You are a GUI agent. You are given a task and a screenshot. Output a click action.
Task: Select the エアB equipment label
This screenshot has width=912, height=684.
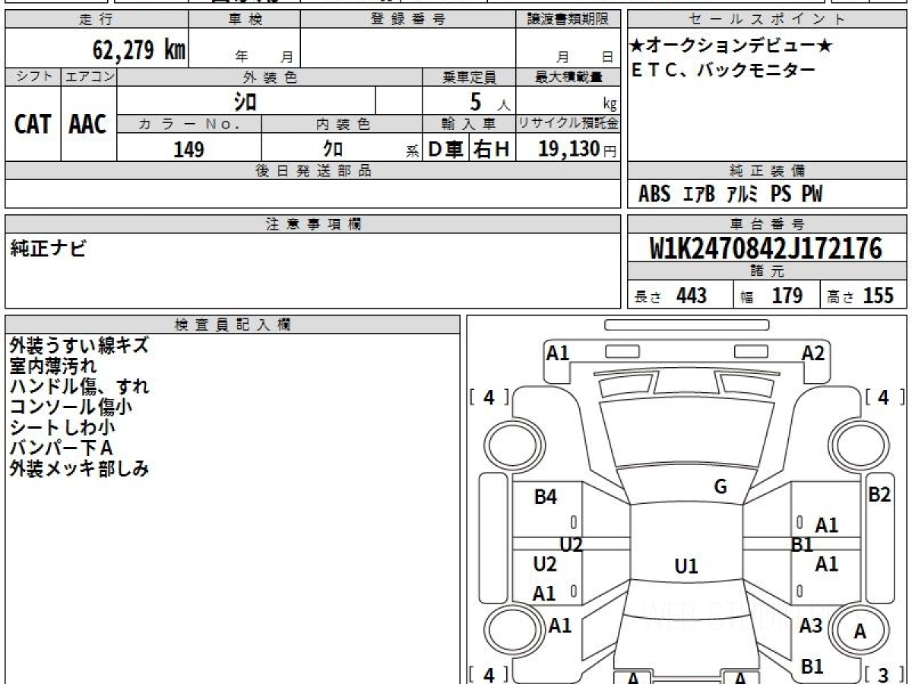click(699, 195)
